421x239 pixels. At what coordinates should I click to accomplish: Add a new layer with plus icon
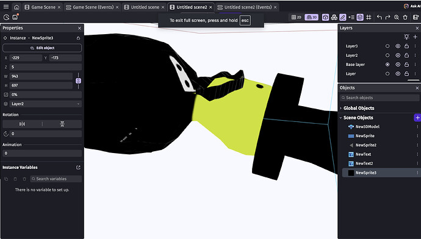coord(415,37)
